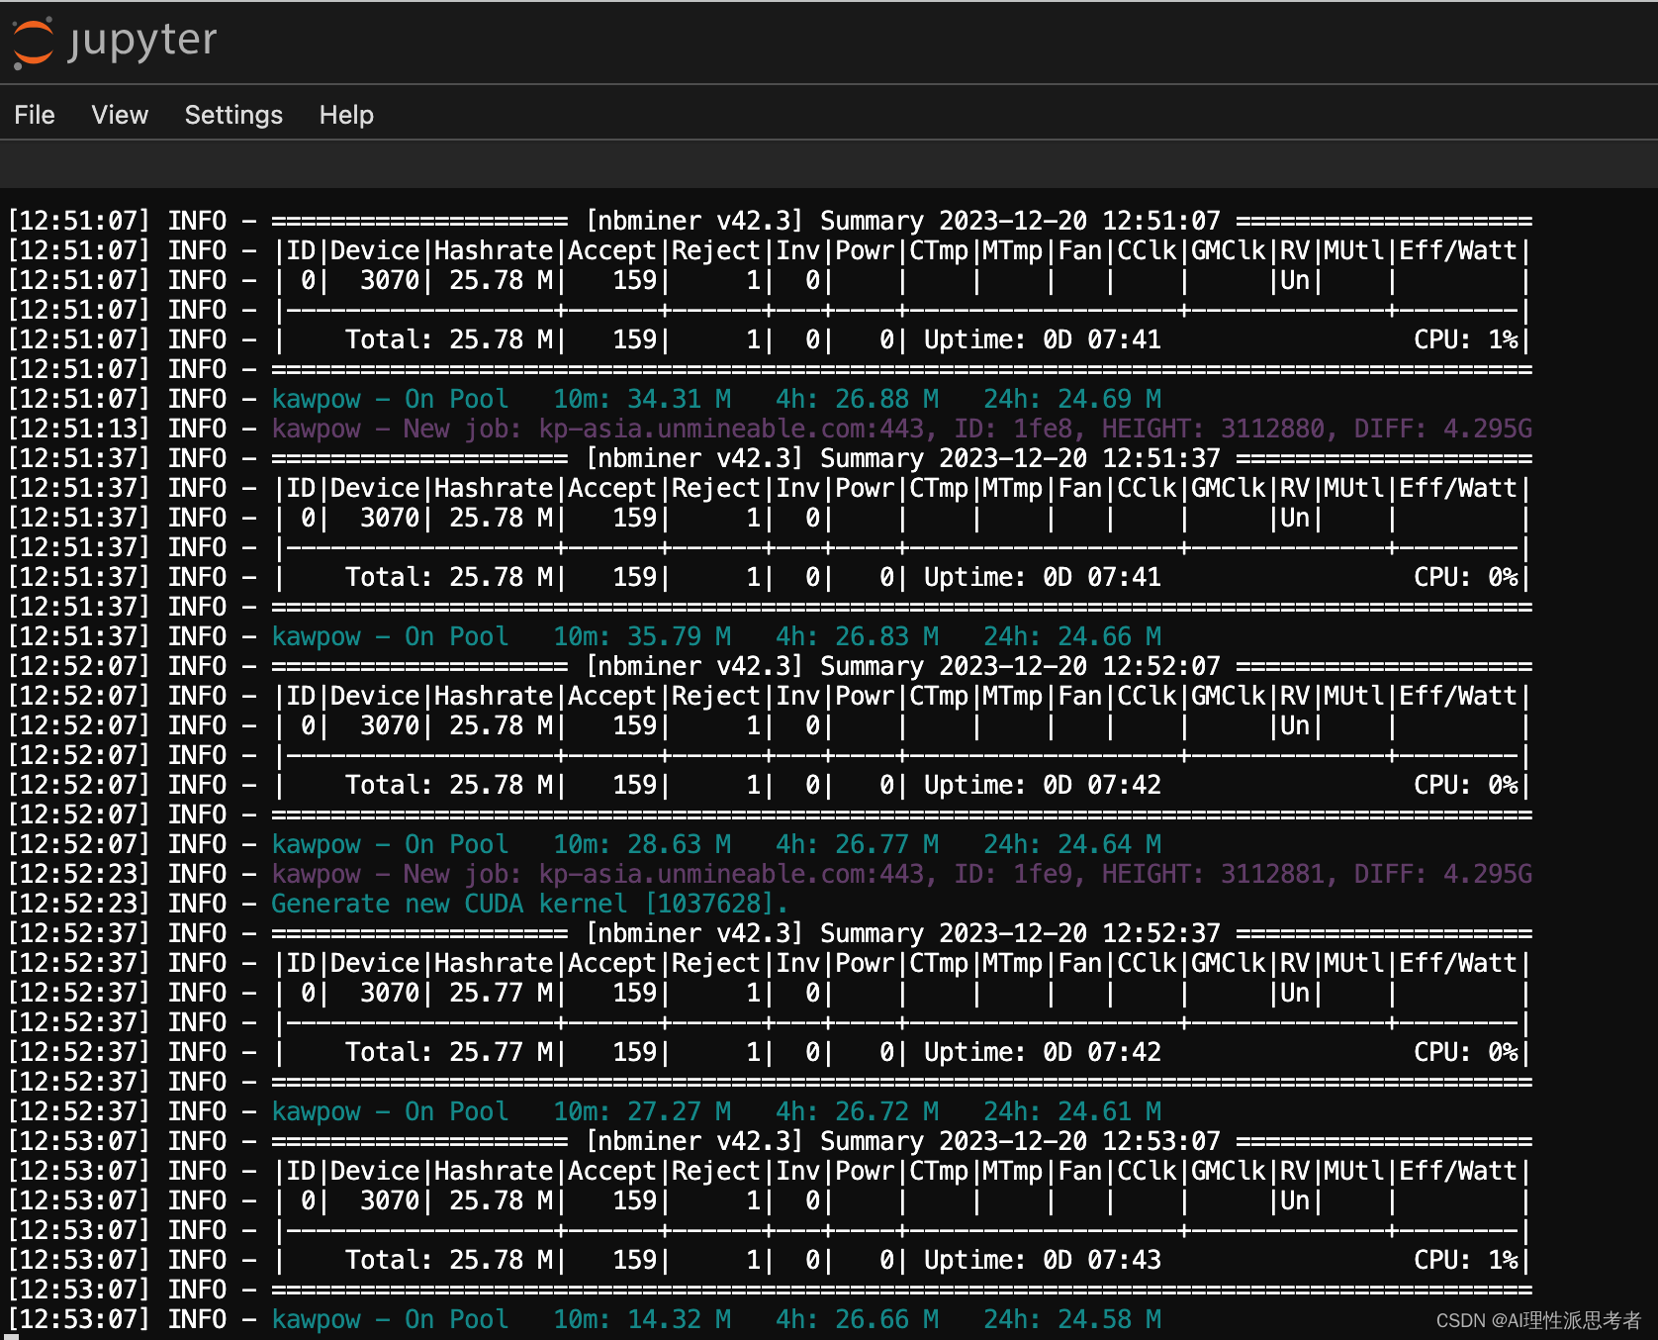Open the Settings menu
Viewport: 1658px width, 1340px height.
[x=233, y=115]
